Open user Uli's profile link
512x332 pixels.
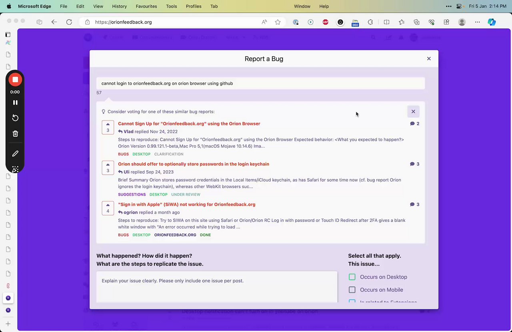[126, 172]
